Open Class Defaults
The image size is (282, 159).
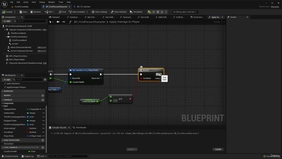coord(119,12)
